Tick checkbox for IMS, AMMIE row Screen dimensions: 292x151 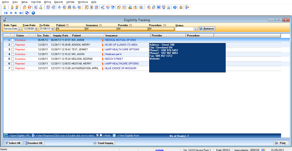(13, 40)
